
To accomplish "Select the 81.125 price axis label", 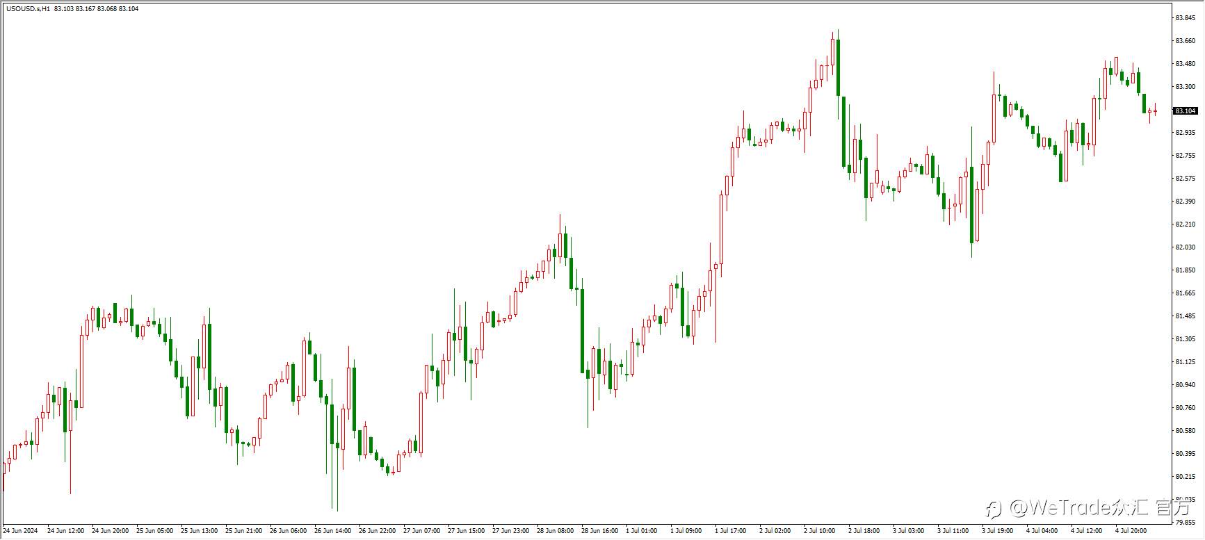I will pyautogui.click(x=1185, y=362).
